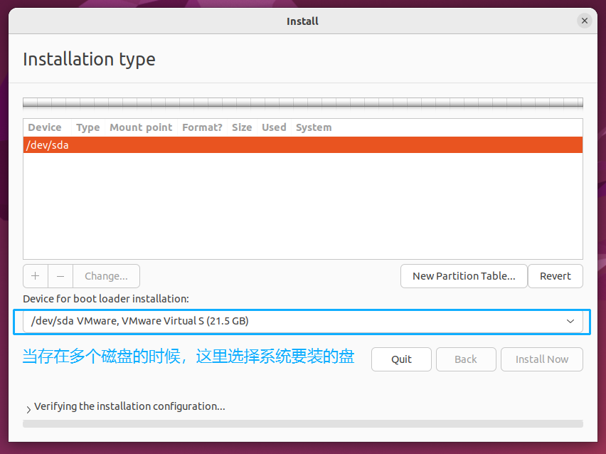This screenshot has width=606, height=454.
Task: Click the Mount point column header
Action: coord(141,127)
